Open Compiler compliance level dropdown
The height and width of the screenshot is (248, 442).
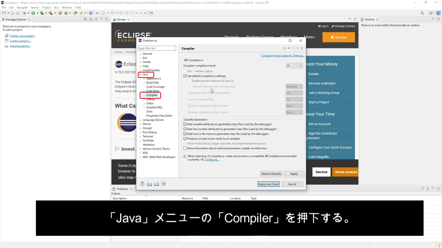coord(294,66)
